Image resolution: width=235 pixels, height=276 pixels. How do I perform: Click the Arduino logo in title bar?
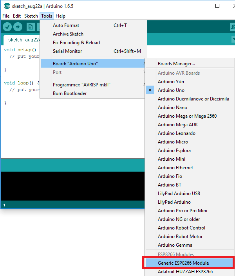click(x=7, y=6)
